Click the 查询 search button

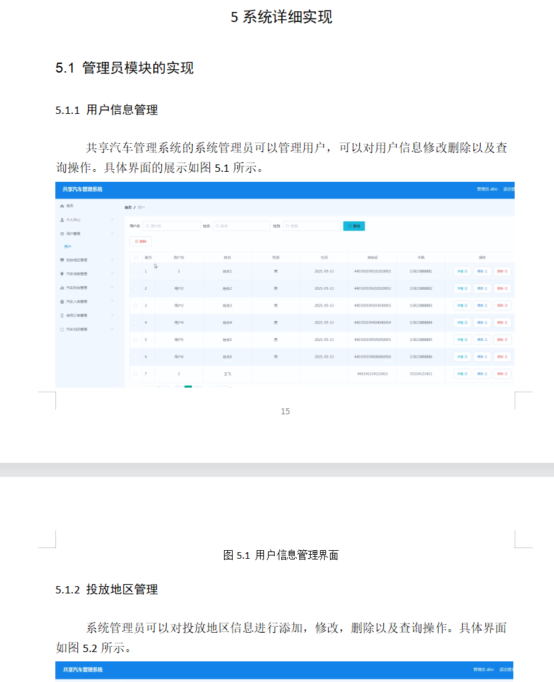click(x=353, y=226)
